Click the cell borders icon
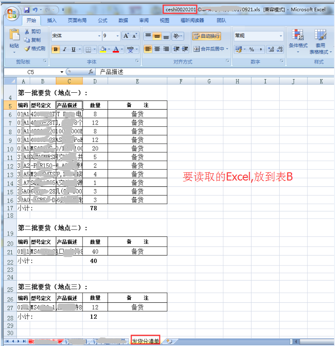Viewport: 335px width, 346px height. tap(89, 50)
